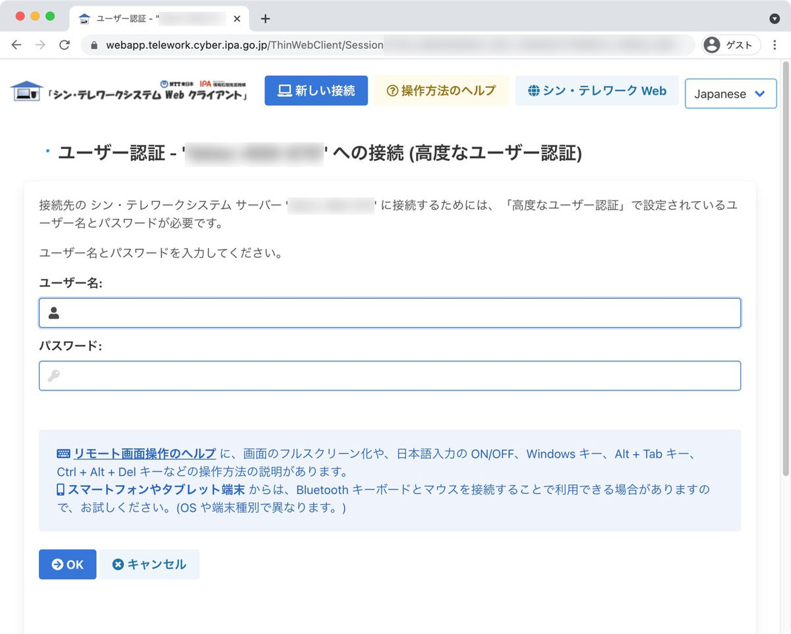
Task: Click the blue OK button
Action: coord(67,565)
